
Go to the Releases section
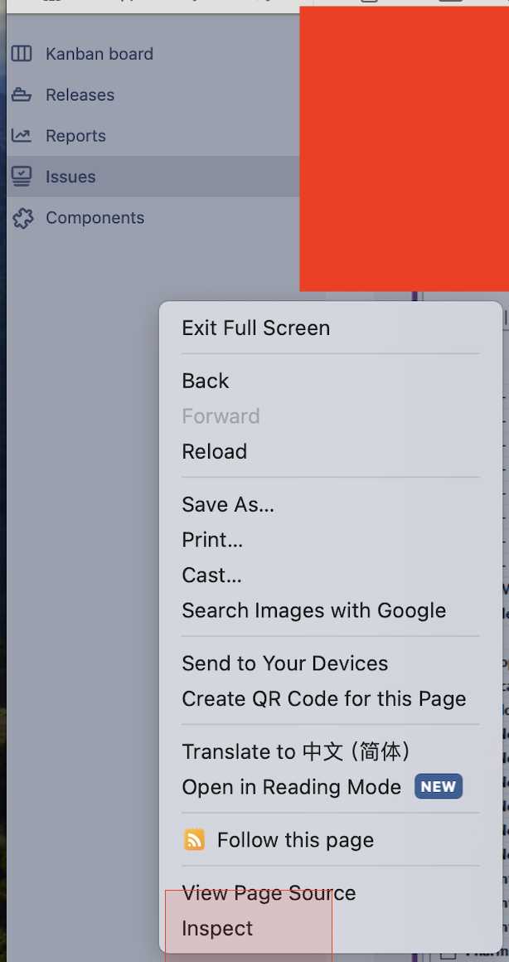[x=80, y=95]
